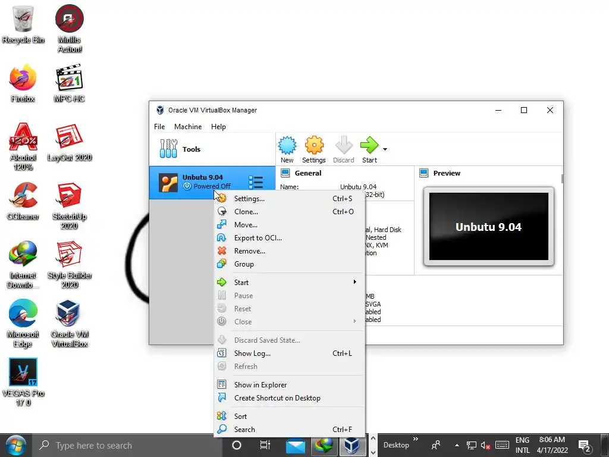Open Internet Download Manager desktop icon
Image resolution: width=609 pixels, height=457 pixels.
click(23, 265)
